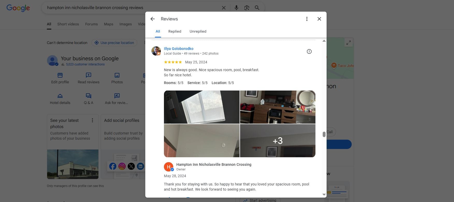Open the Images search tab

pyautogui.click(x=126, y=24)
